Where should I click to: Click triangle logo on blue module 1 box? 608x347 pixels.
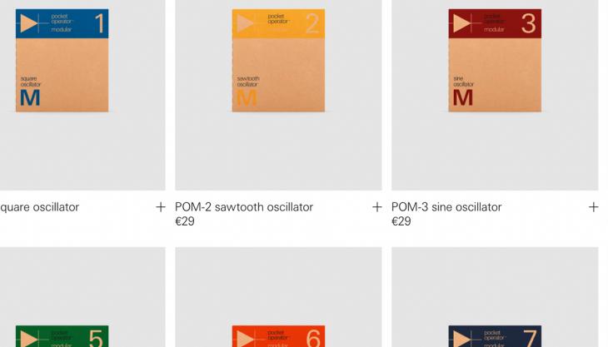tap(29, 23)
